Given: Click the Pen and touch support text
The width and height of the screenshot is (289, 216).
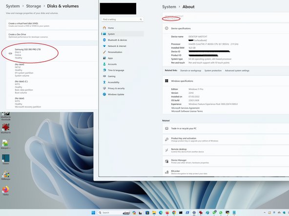Looking at the screenshot, I should 209,63.
